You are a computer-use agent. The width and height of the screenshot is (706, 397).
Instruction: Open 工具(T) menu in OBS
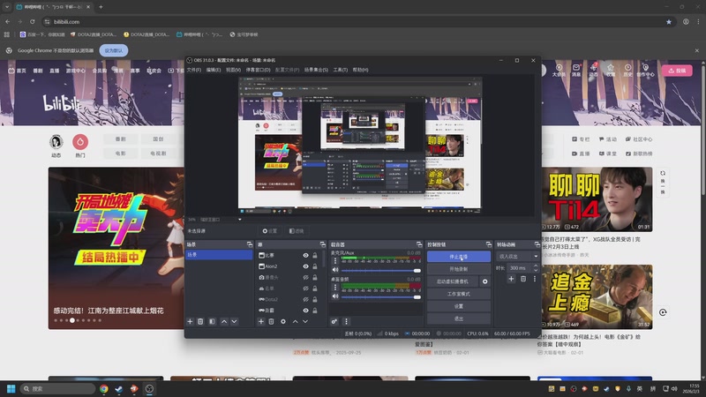click(341, 70)
